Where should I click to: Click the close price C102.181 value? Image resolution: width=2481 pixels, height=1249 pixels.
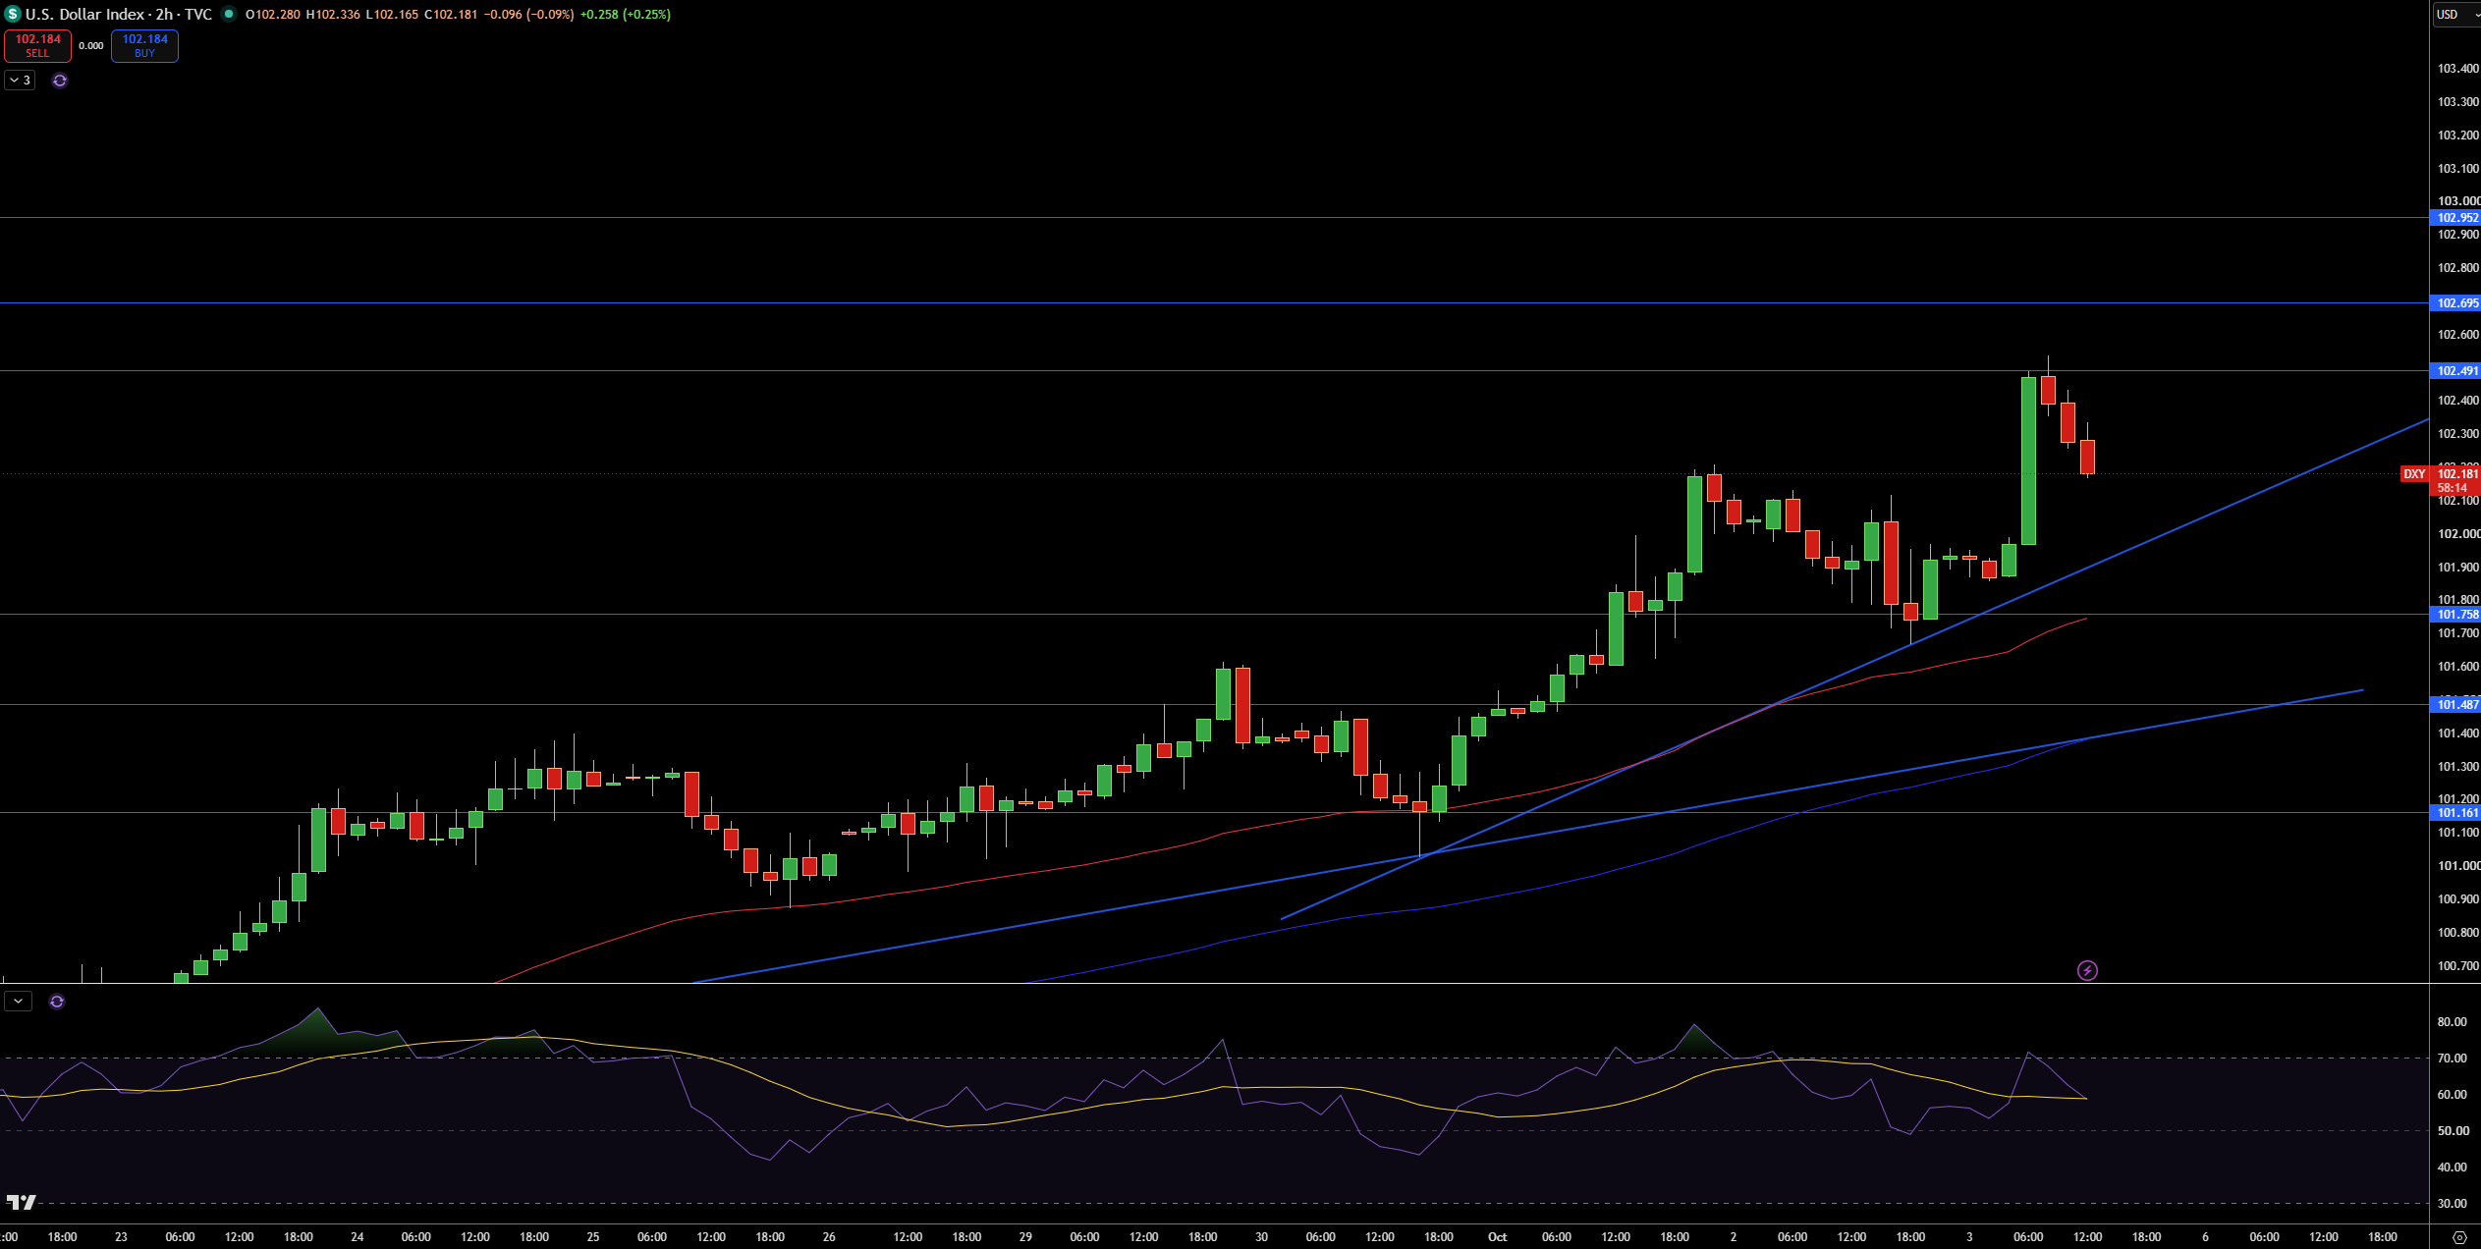451,15
